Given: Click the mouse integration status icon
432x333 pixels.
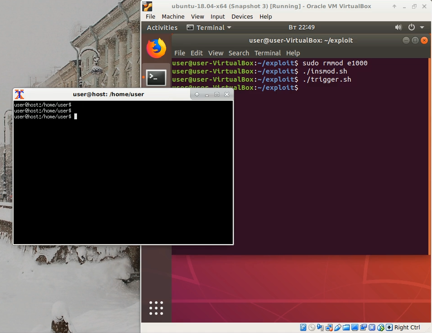Looking at the screenshot, I should click(381, 328).
